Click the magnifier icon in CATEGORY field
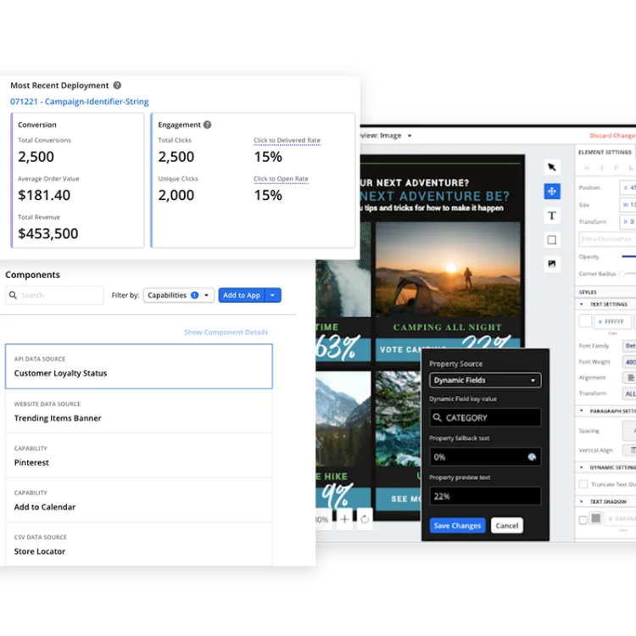636x636 pixels. pyautogui.click(x=437, y=417)
